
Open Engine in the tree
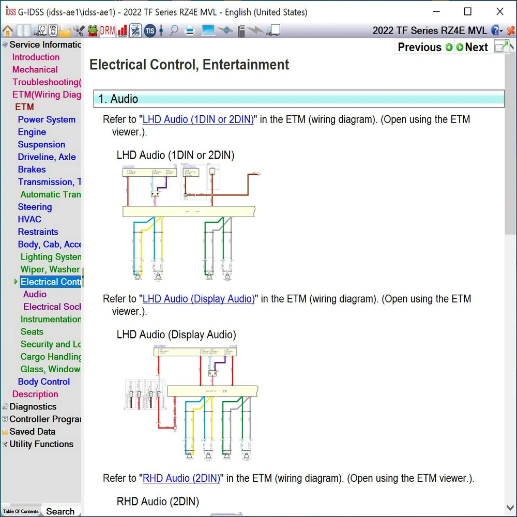tap(32, 132)
